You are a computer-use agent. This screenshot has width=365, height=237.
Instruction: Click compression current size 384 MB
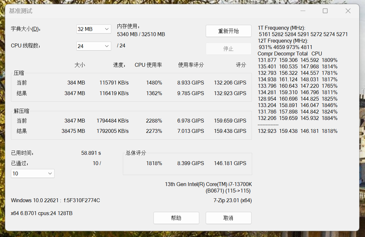76,83
